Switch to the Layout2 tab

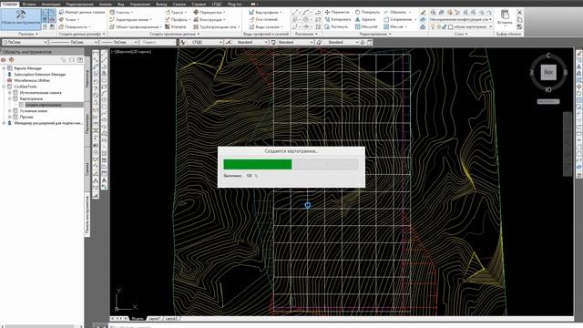[x=171, y=319]
